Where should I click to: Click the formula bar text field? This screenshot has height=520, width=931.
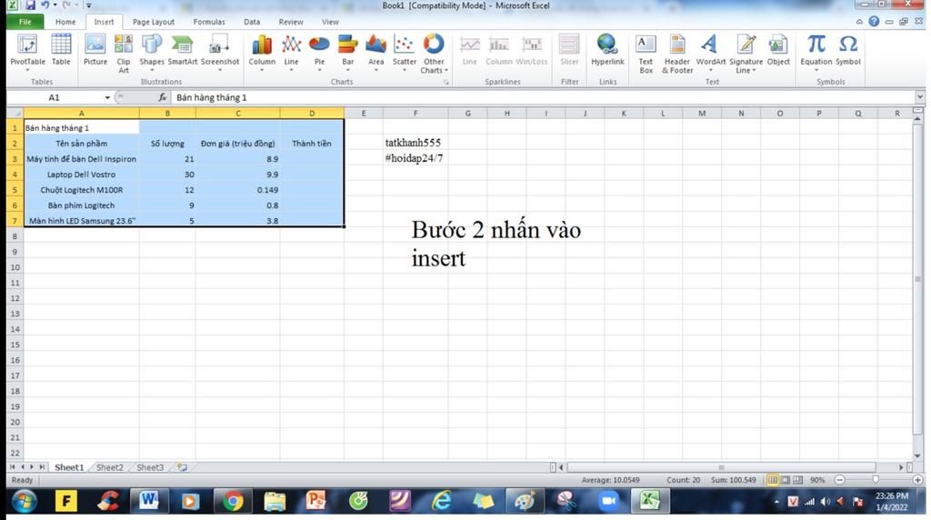pyautogui.click(x=543, y=97)
